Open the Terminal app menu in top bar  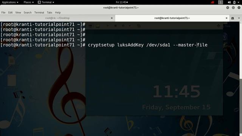tap(46, 2)
